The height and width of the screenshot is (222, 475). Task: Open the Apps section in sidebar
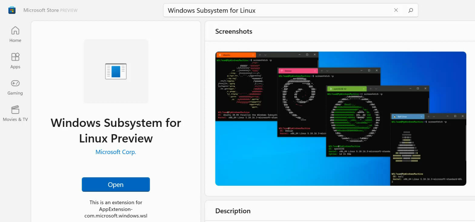pyautogui.click(x=15, y=60)
